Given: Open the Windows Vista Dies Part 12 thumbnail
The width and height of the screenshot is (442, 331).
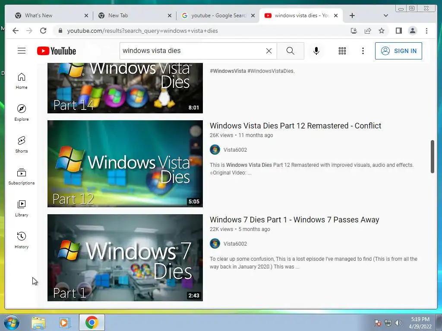Looking at the screenshot, I should click(x=125, y=163).
